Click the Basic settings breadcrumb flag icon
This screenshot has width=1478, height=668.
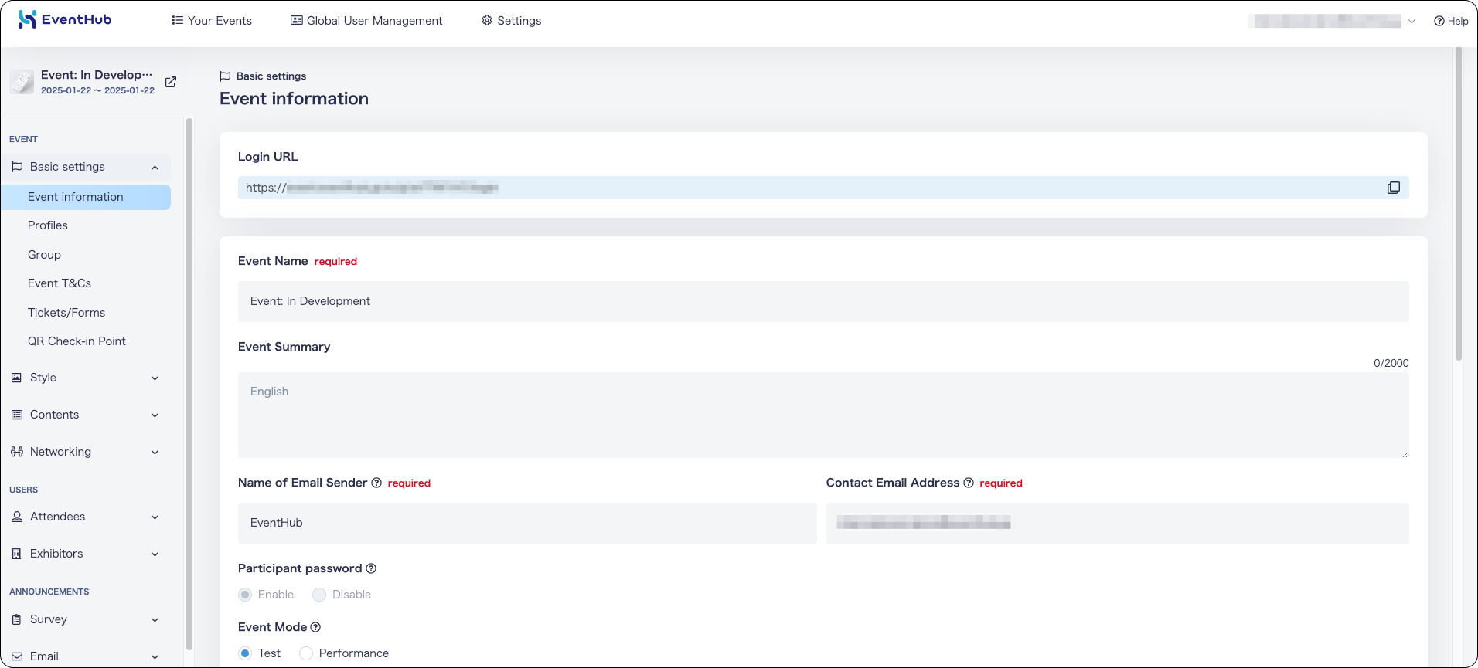click(x=225, y=76)
